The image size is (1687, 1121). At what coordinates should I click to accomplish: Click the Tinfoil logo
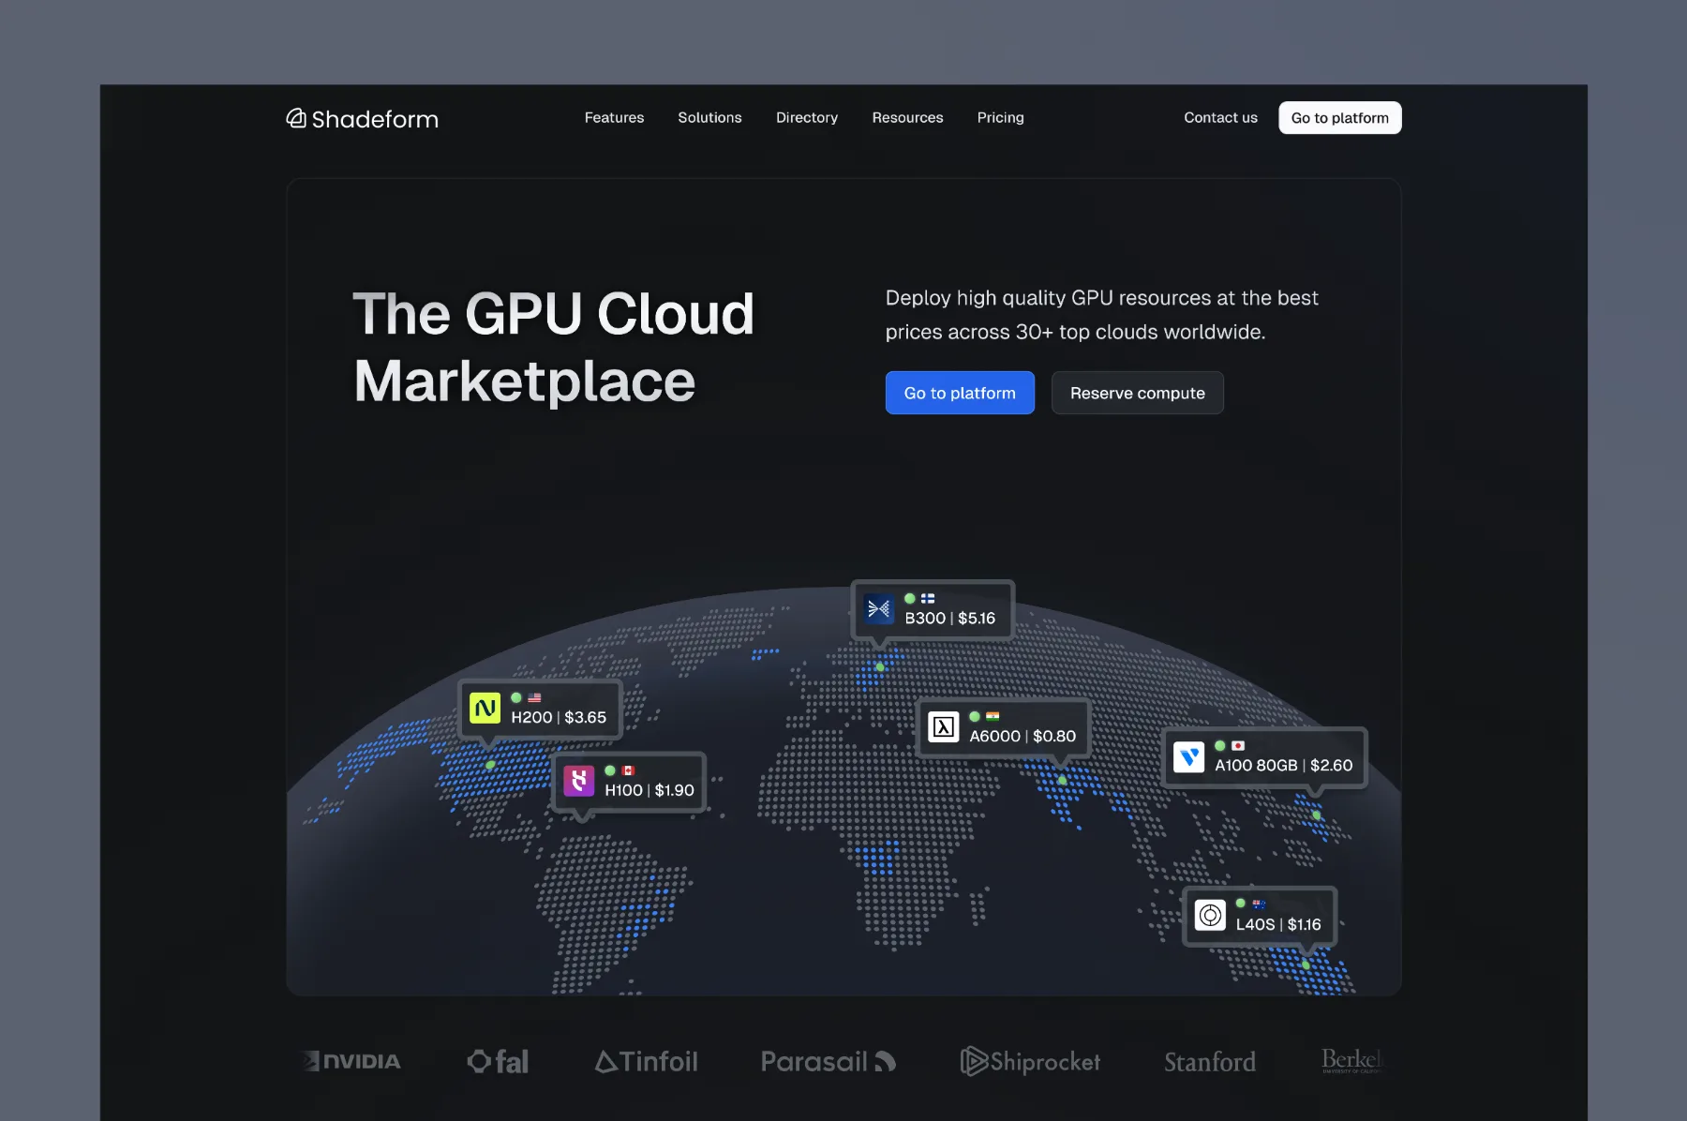647,1061
